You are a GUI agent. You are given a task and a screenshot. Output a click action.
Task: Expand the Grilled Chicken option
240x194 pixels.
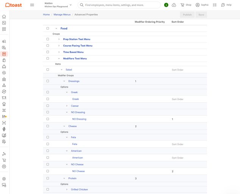pos(67,189)
